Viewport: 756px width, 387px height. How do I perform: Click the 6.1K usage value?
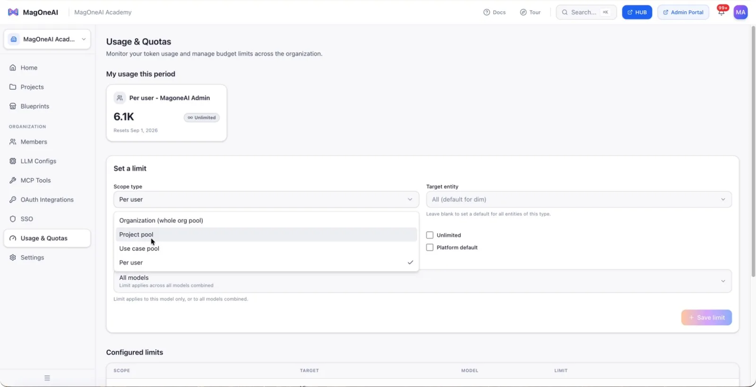point(124,117)
